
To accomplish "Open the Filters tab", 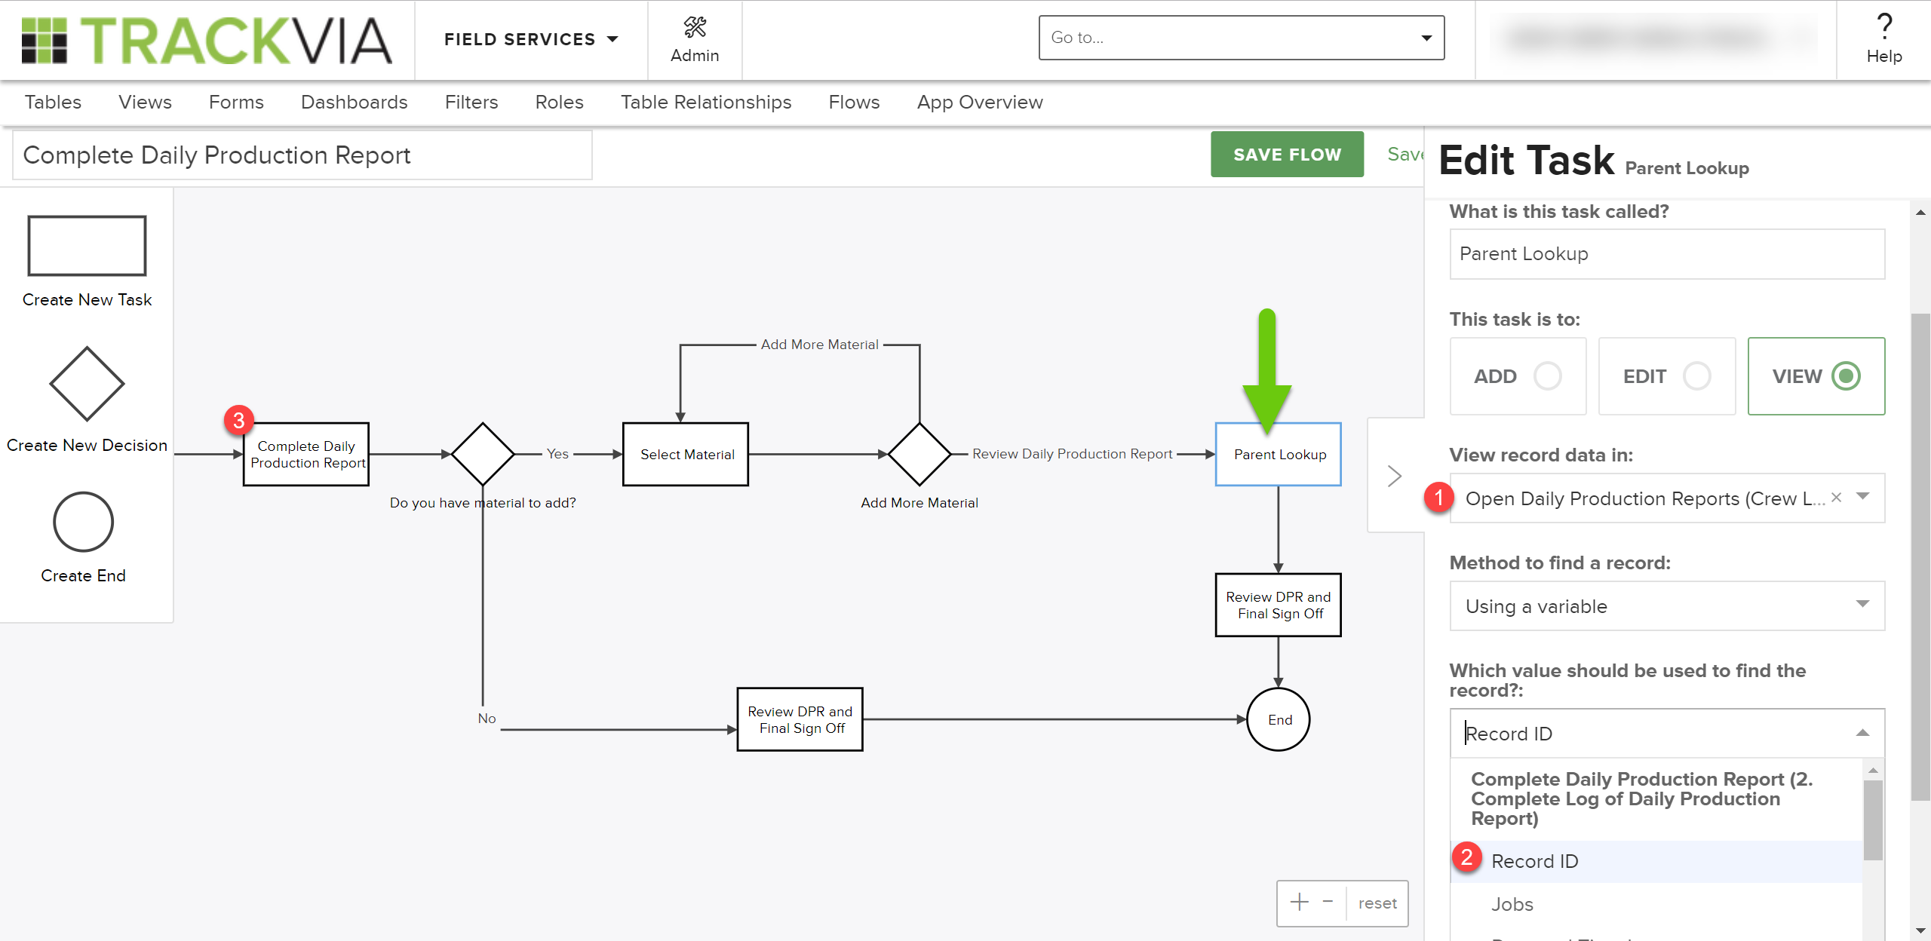I will pos(471,102).
